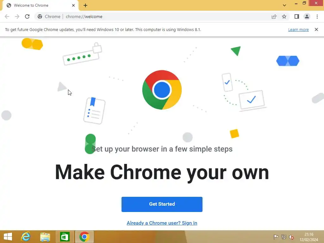324x243 pixels.
Task: Open the Learn more link
Action: point(298,29)
